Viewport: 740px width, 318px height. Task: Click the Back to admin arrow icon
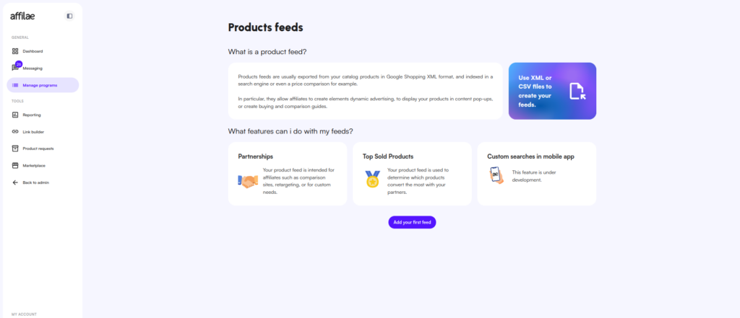(x=15, y=182)
